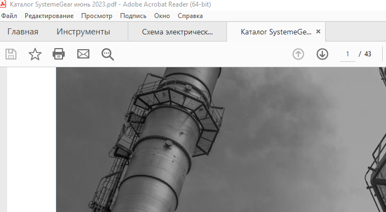This screenshot has width=386, height=212.
Task: Click the PDF cover page image
Action: 221,140
